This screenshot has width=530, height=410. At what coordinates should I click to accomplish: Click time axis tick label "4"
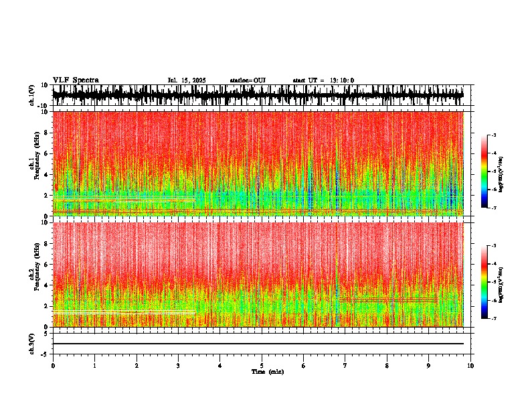pos(220,366)
